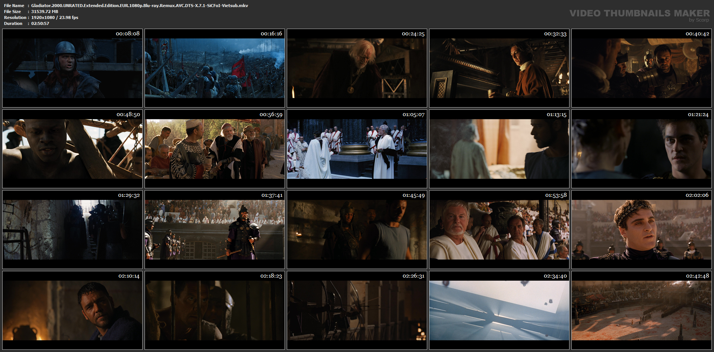714x352 pixels.
Task: Pick the 02:26:31 archers frame
Action: point(357,310)
